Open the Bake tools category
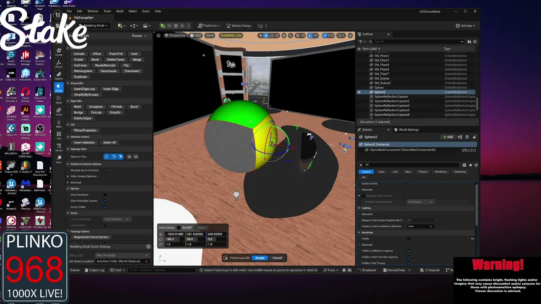 (59, 123)
